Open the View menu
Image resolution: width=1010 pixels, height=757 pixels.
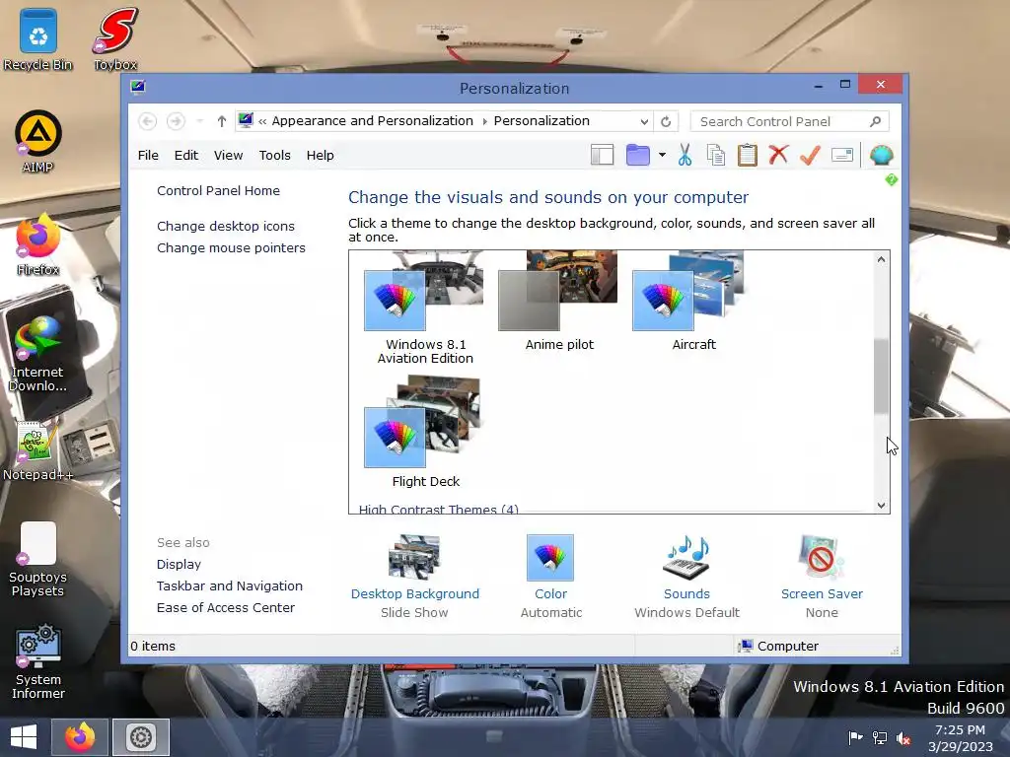click(x=229, y=155)
